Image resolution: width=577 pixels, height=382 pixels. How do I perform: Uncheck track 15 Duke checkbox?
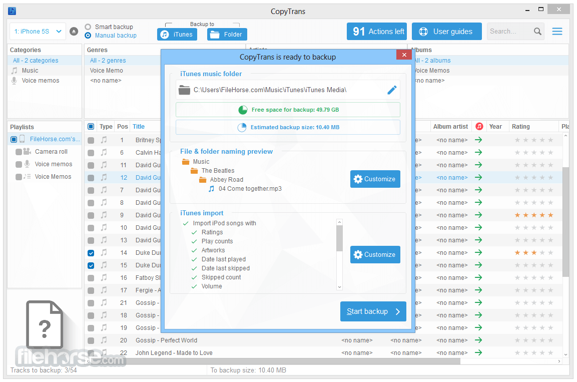coord(91,265)
